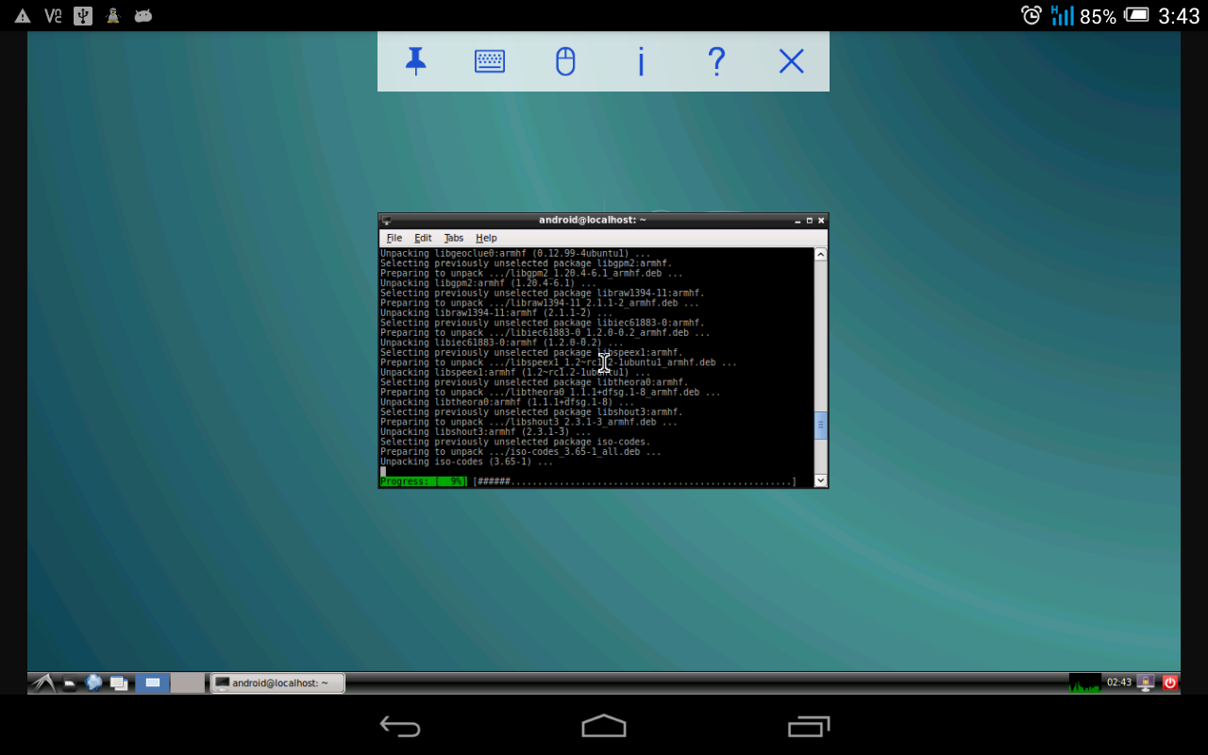Open the terminal Help menu

point(486,238)
